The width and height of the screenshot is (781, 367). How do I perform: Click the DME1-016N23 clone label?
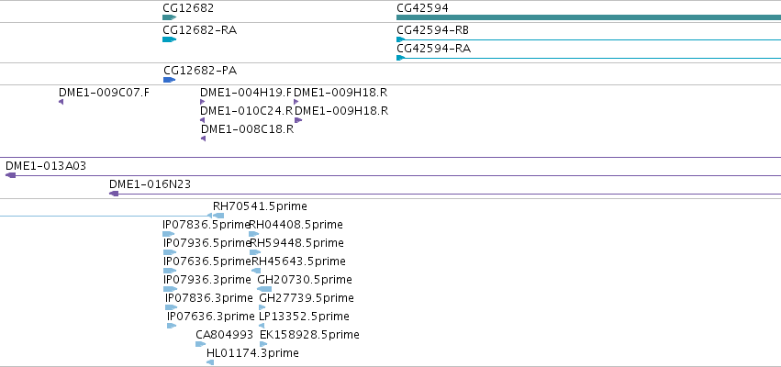pos(150,184)
